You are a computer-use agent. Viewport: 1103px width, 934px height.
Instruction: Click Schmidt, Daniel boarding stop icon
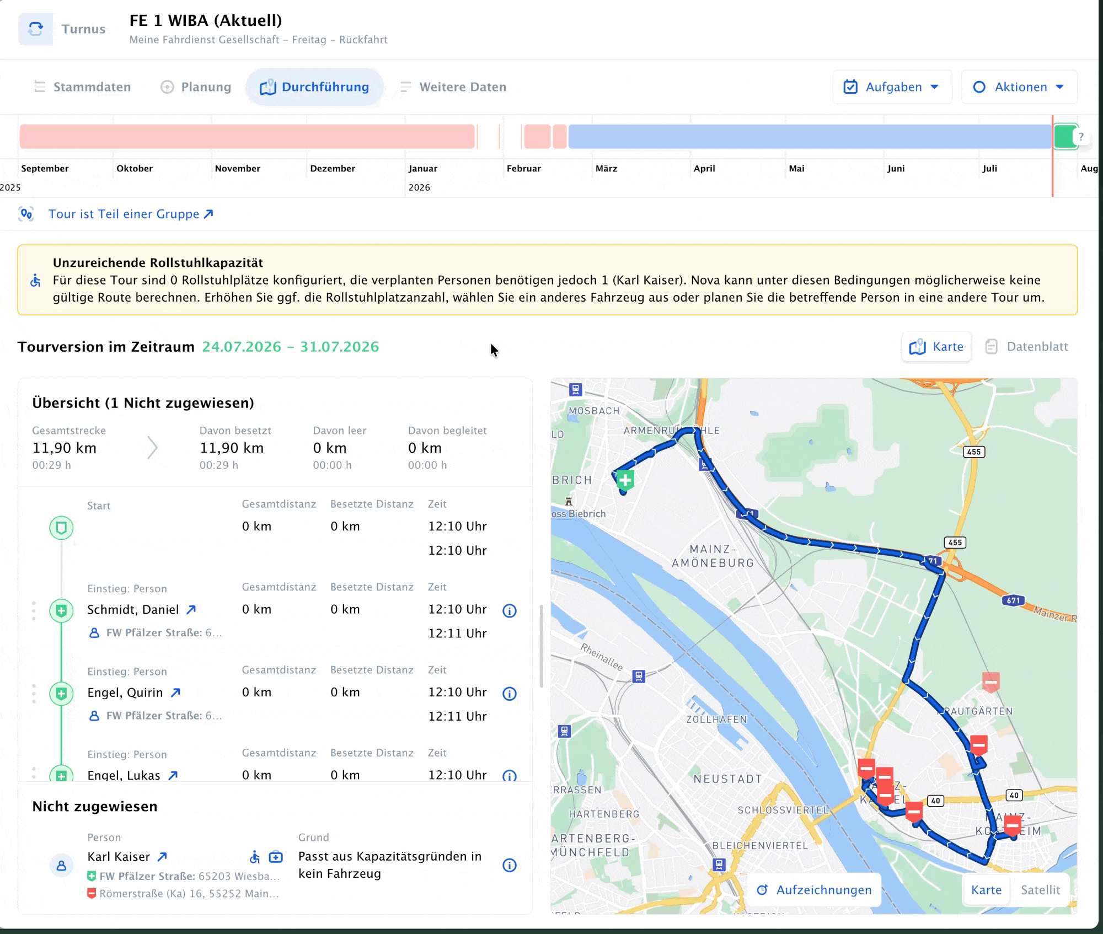coord(61,611)
